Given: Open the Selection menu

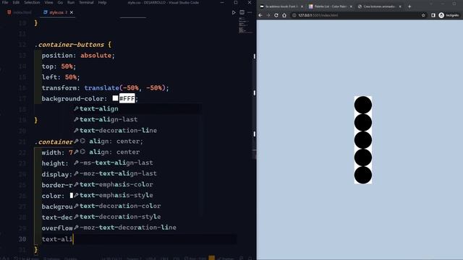Looking at the screenshot, I should click(32, 2).
